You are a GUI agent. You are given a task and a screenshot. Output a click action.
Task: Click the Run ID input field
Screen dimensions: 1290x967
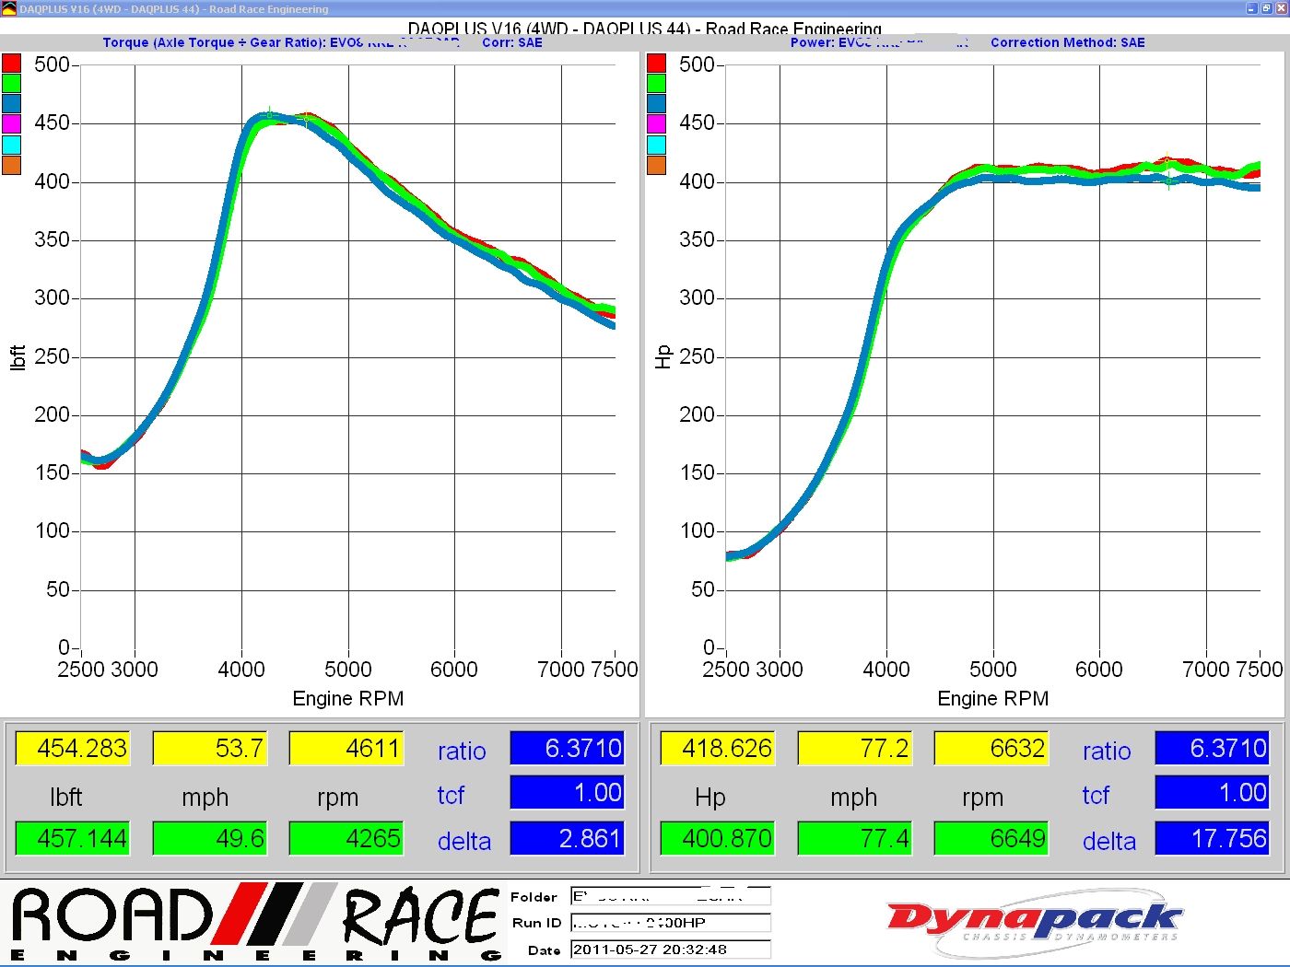671,923
